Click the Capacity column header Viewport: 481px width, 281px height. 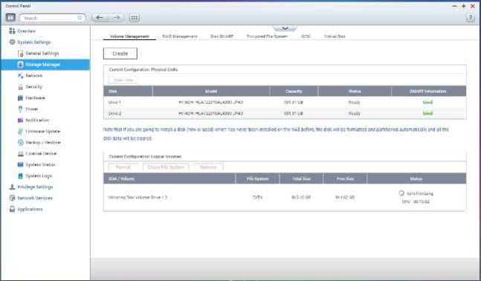294,91
